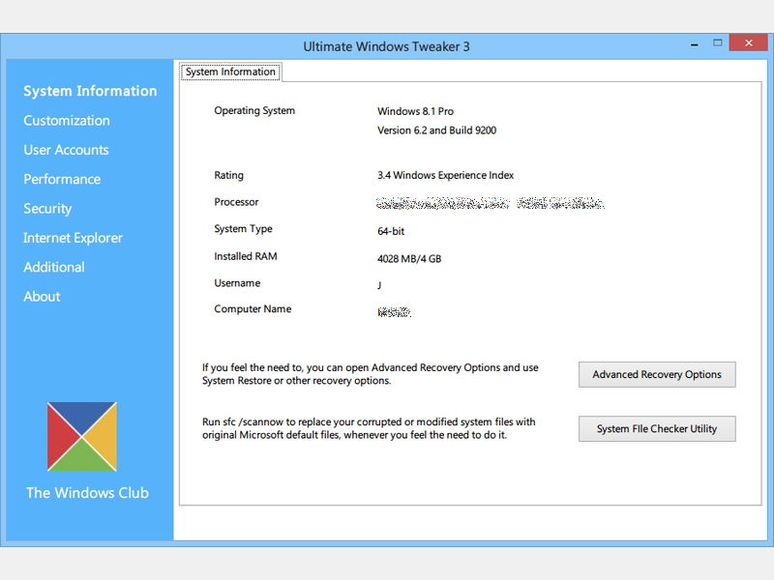Click '3.4 Windows Experience Index' rating value

pyautogui.click(x=446, y=175)
